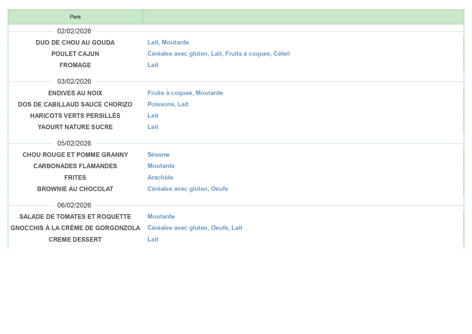Click the Plats column header
The image size is (472, 334).
click(x=75, y=17)
